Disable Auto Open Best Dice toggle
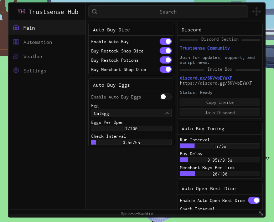This screenshot has height=222, width=274. (254, 200)
